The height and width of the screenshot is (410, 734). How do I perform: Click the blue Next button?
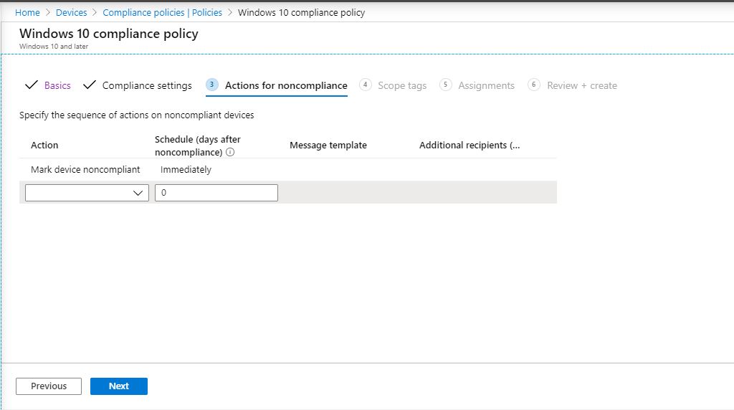tap(119, 386)
